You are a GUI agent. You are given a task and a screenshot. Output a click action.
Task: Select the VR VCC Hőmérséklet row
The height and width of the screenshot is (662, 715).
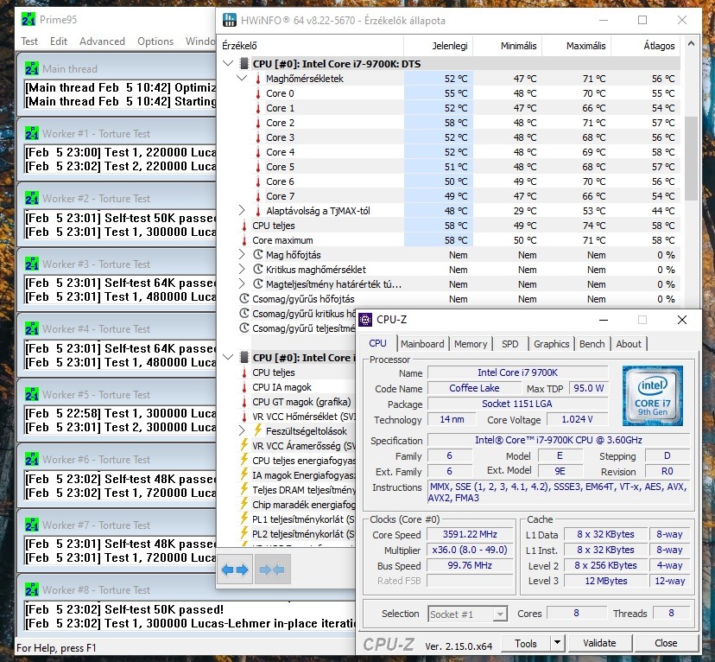tap(296, 417)
